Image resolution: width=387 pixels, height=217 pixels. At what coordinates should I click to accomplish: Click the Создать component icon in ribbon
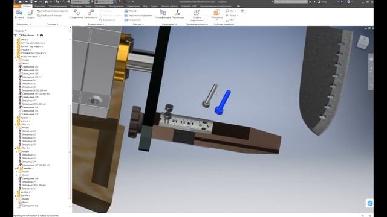coord(30,14)
